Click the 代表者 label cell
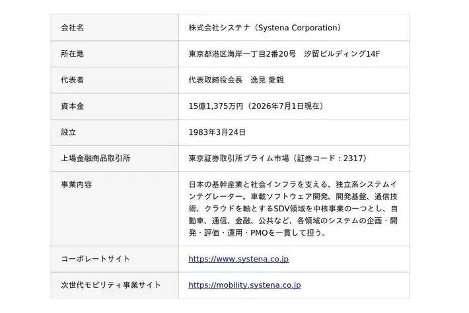 point(115,80)
